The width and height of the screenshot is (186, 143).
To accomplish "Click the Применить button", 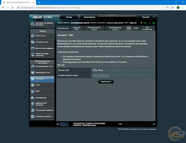I will click(106, 82).
